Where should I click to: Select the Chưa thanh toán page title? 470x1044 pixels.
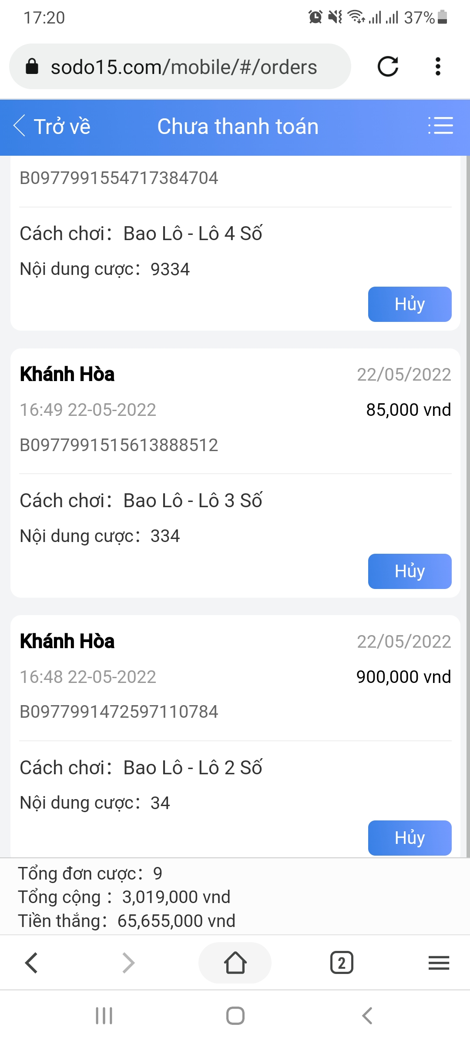(238, 127)
